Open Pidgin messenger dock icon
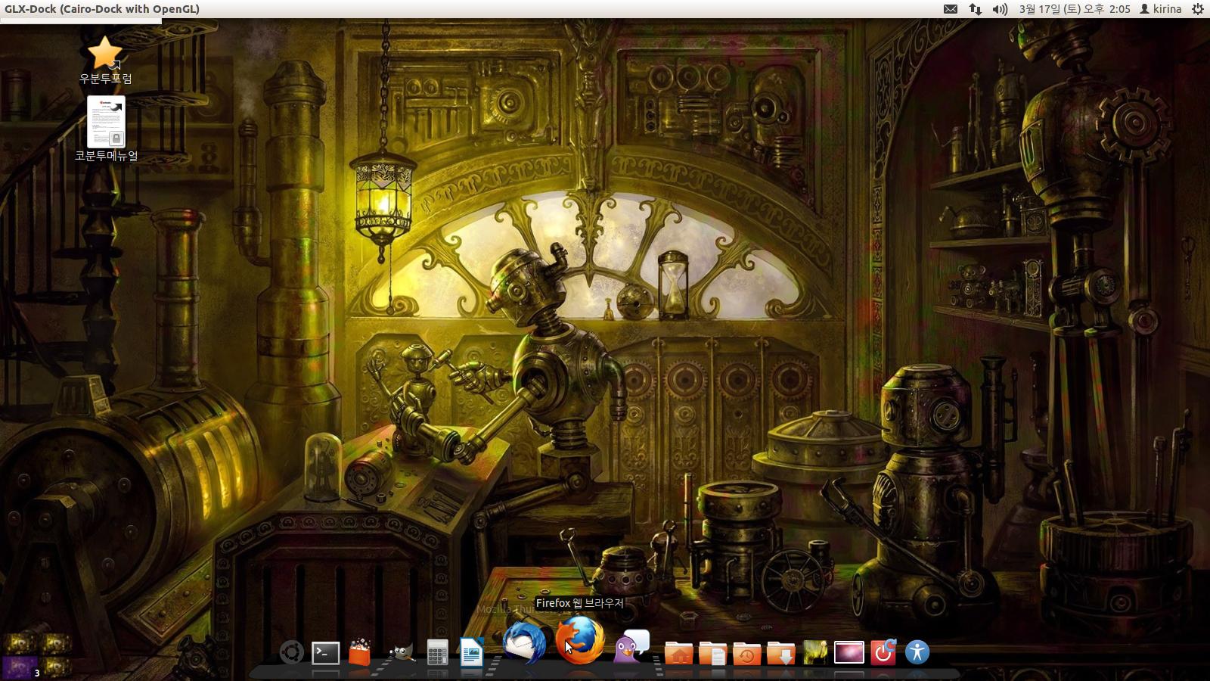 [x=631, y=647]
